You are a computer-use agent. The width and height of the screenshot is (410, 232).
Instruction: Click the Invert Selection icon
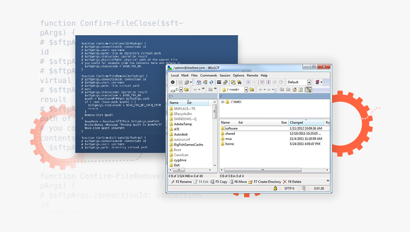tap(268, 82)
